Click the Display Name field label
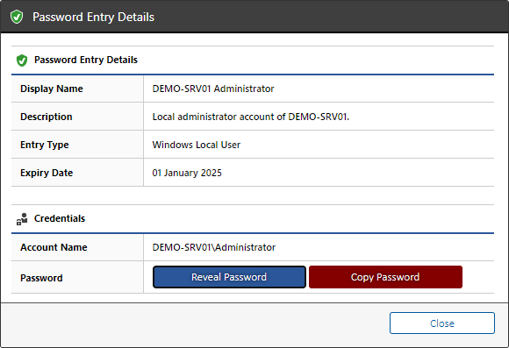Viewport: 509px width, 348px height. click(52, 89)
